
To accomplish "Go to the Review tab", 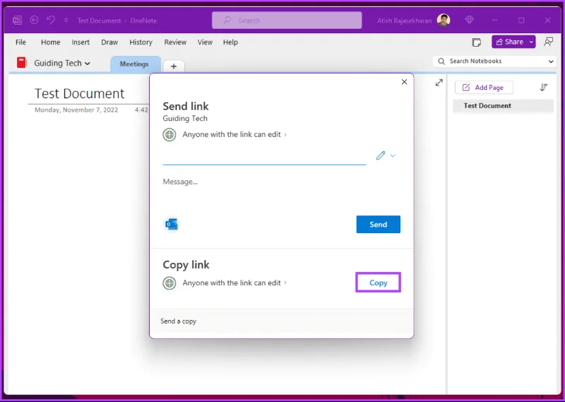I will pos(175,42).
